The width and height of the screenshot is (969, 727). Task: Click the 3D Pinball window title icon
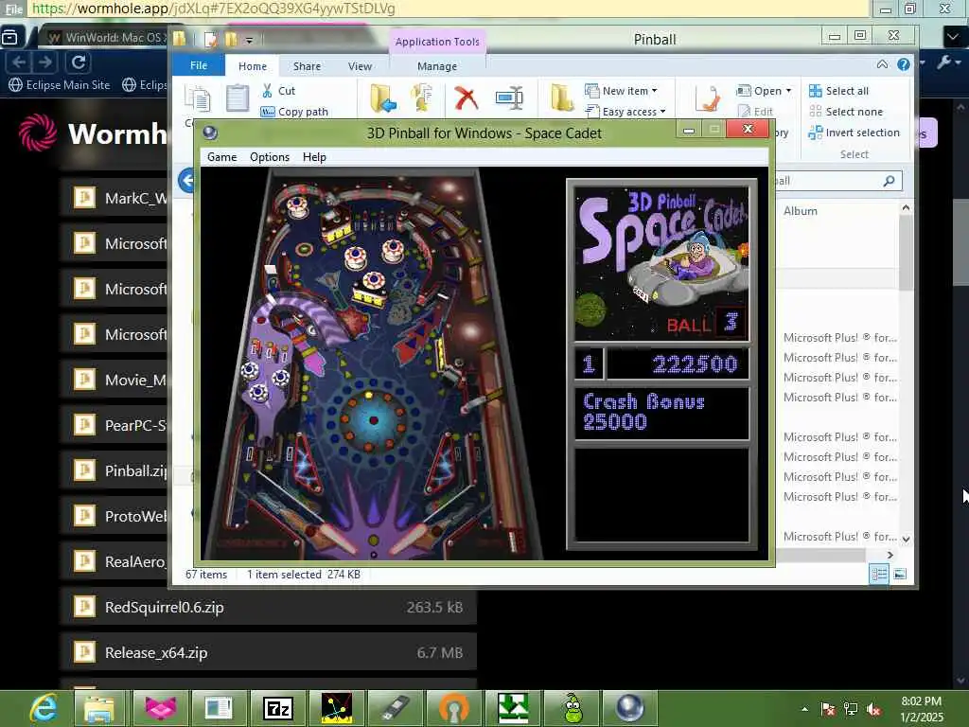tap(210, 133)
